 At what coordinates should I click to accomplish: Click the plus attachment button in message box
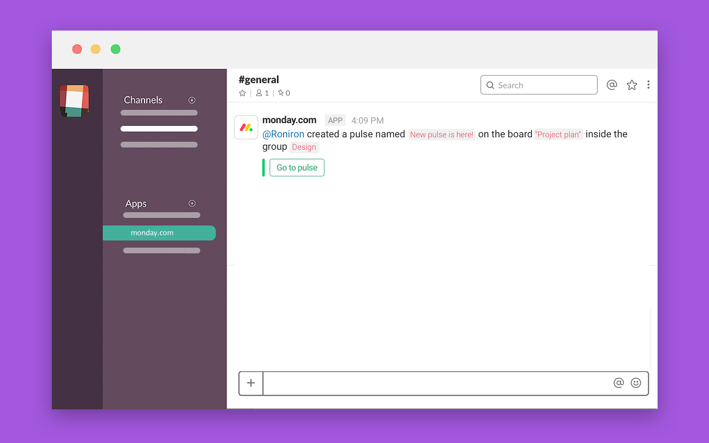251,383
